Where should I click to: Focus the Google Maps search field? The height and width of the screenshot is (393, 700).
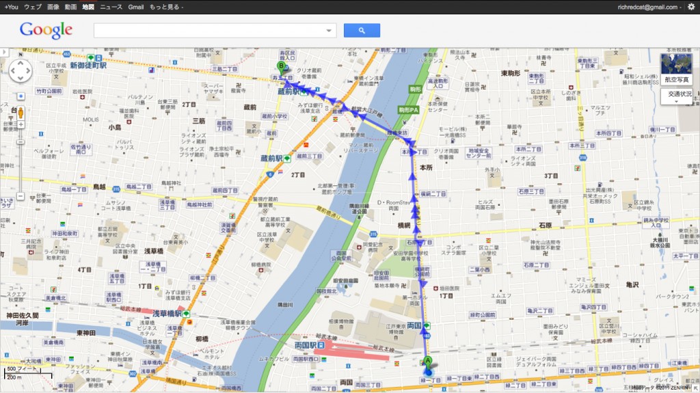pyautogui.click(x=210, y=30)
